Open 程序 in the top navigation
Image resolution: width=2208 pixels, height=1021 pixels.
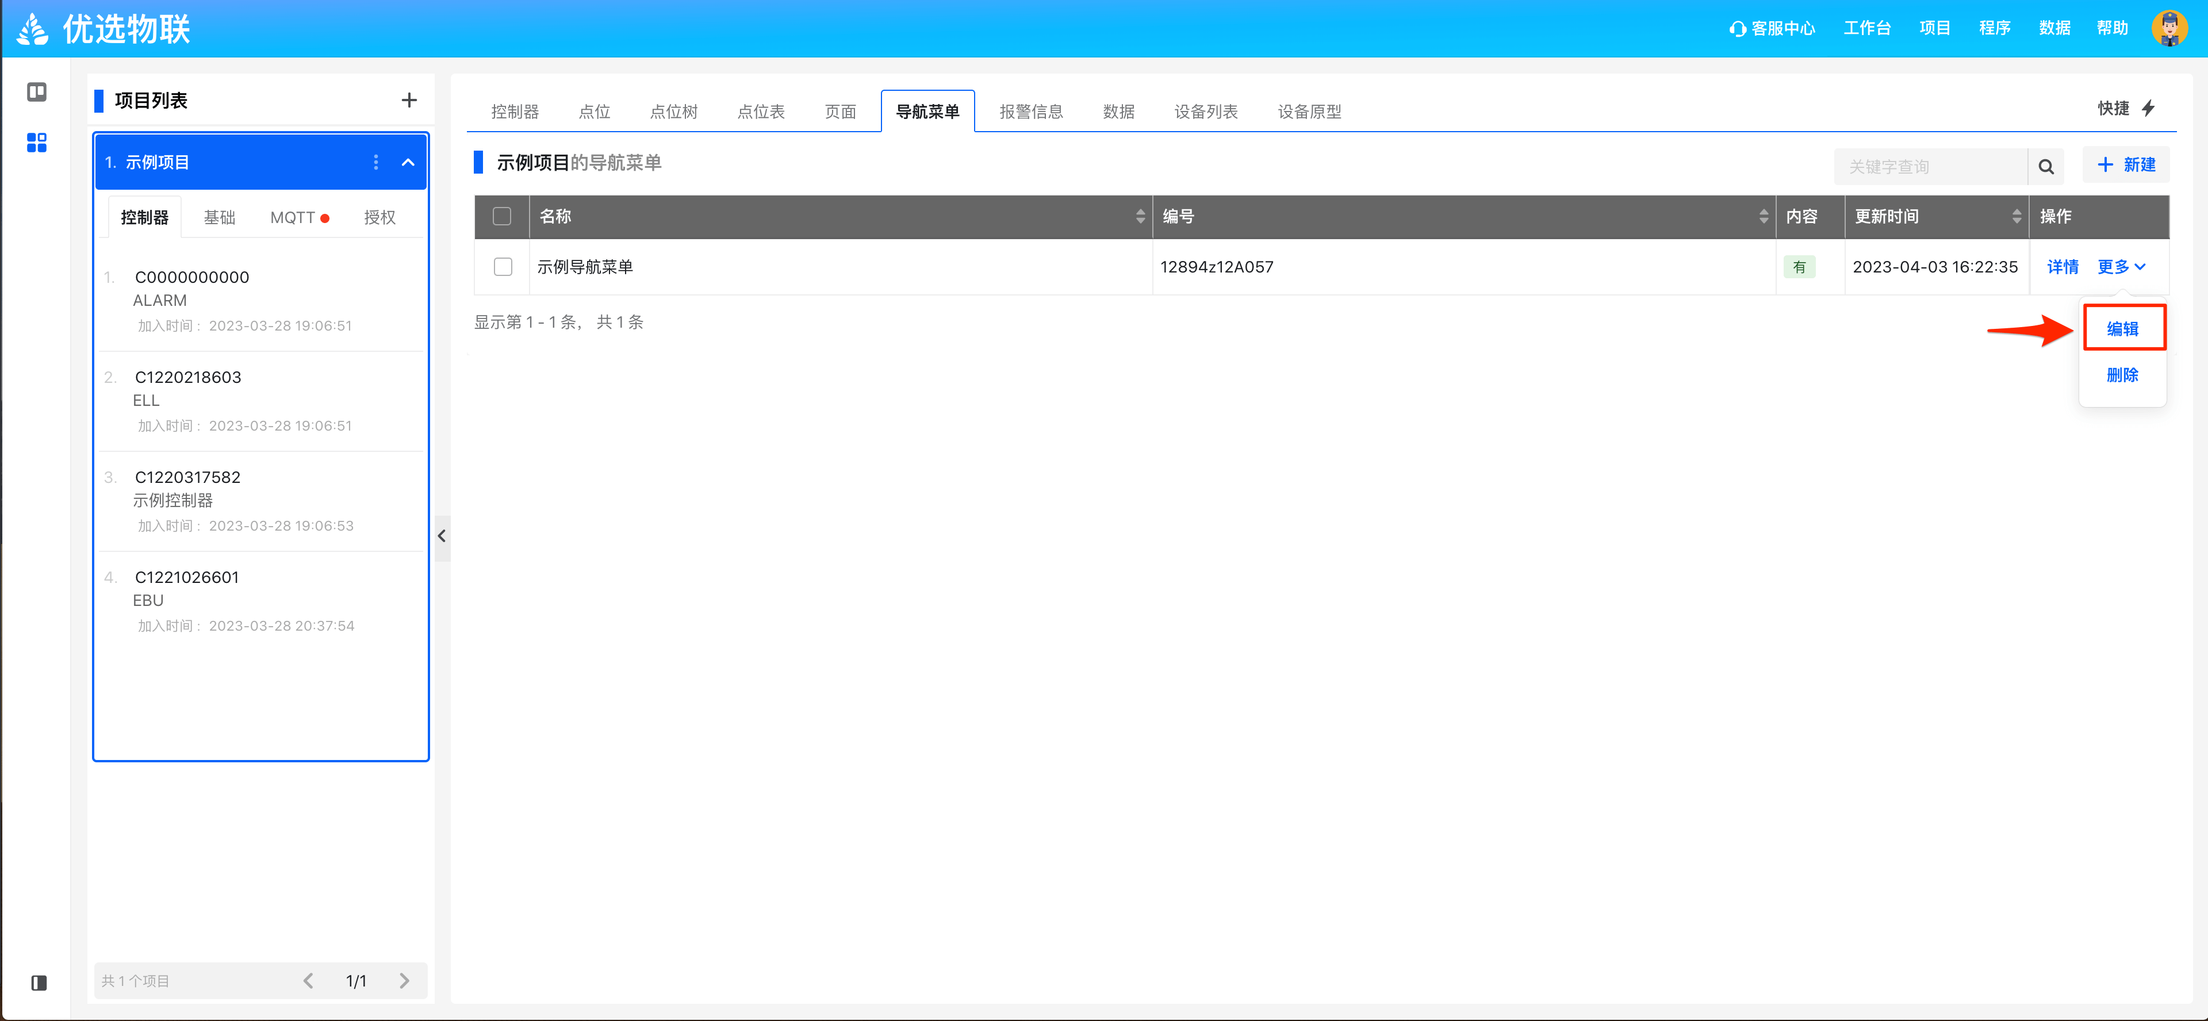click(x=1995, y=28)
